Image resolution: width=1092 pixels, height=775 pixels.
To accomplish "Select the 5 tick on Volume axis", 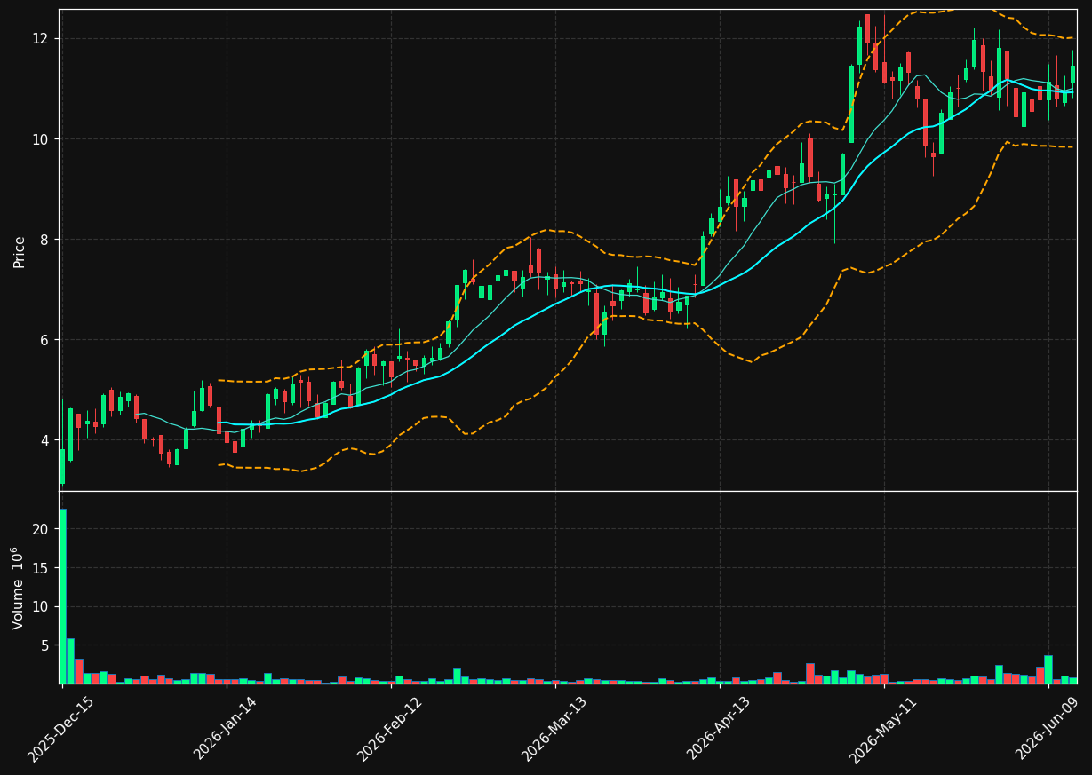I will click(46, 645).
